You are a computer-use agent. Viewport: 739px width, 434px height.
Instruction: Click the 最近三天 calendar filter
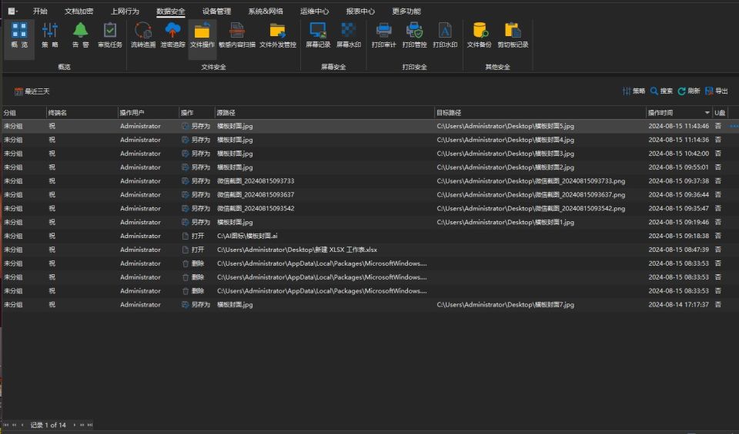point(32,91)
